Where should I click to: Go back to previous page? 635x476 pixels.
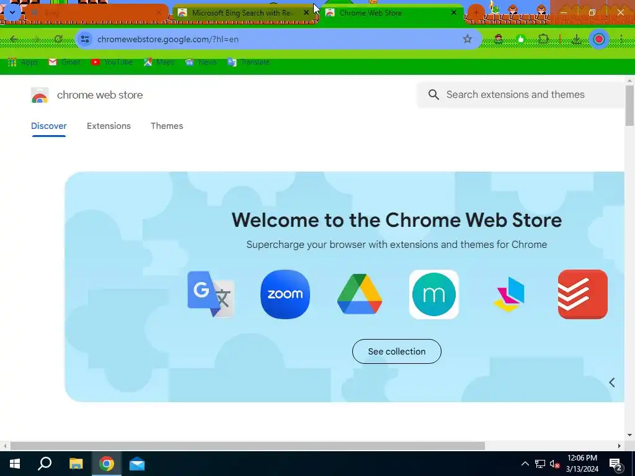coord(14,39)
